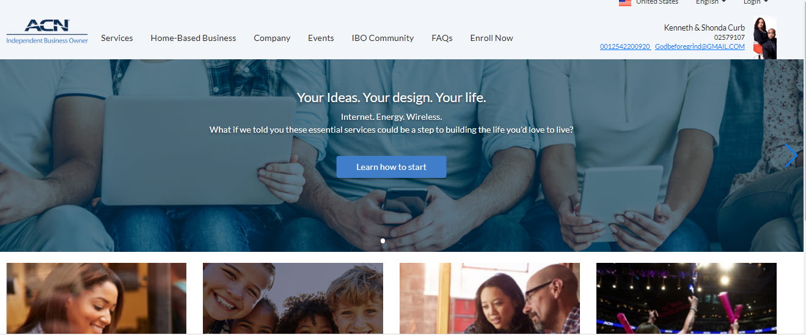
Task: Open the Home-Based Business menu
Action: click(x=193, y=38)
